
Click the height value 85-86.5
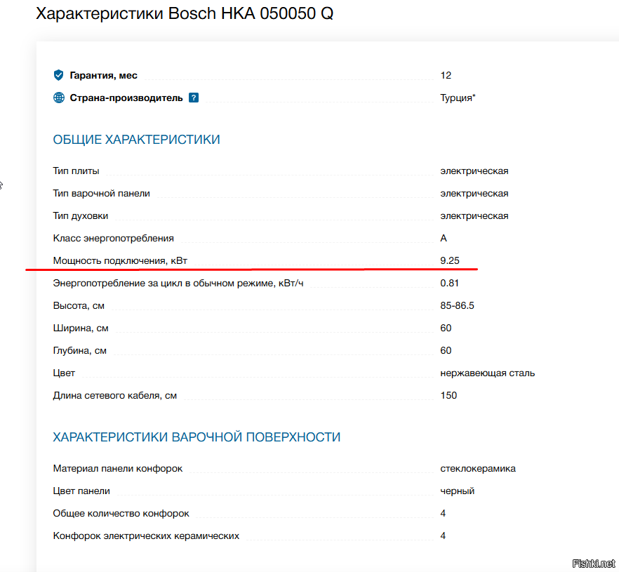tap(457, 305)
